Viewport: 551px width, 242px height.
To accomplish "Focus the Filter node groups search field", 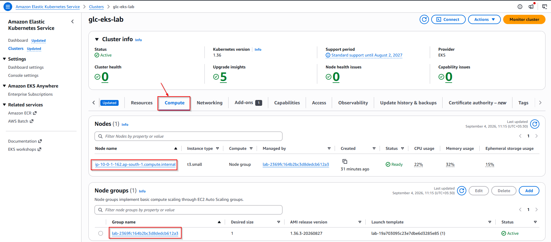I will click(x=188, y=210).
